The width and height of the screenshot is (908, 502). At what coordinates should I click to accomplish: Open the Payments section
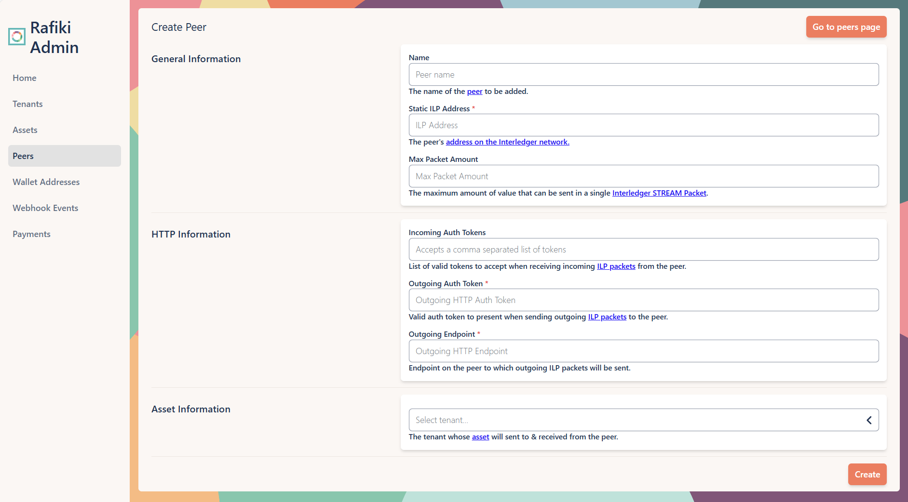[31, 234]
